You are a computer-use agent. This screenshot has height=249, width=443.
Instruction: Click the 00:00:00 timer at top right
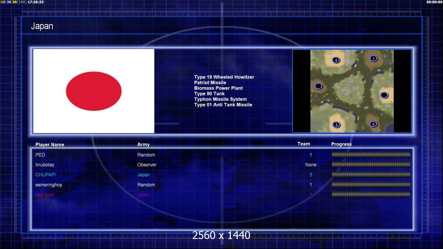[x=435, y=2]
